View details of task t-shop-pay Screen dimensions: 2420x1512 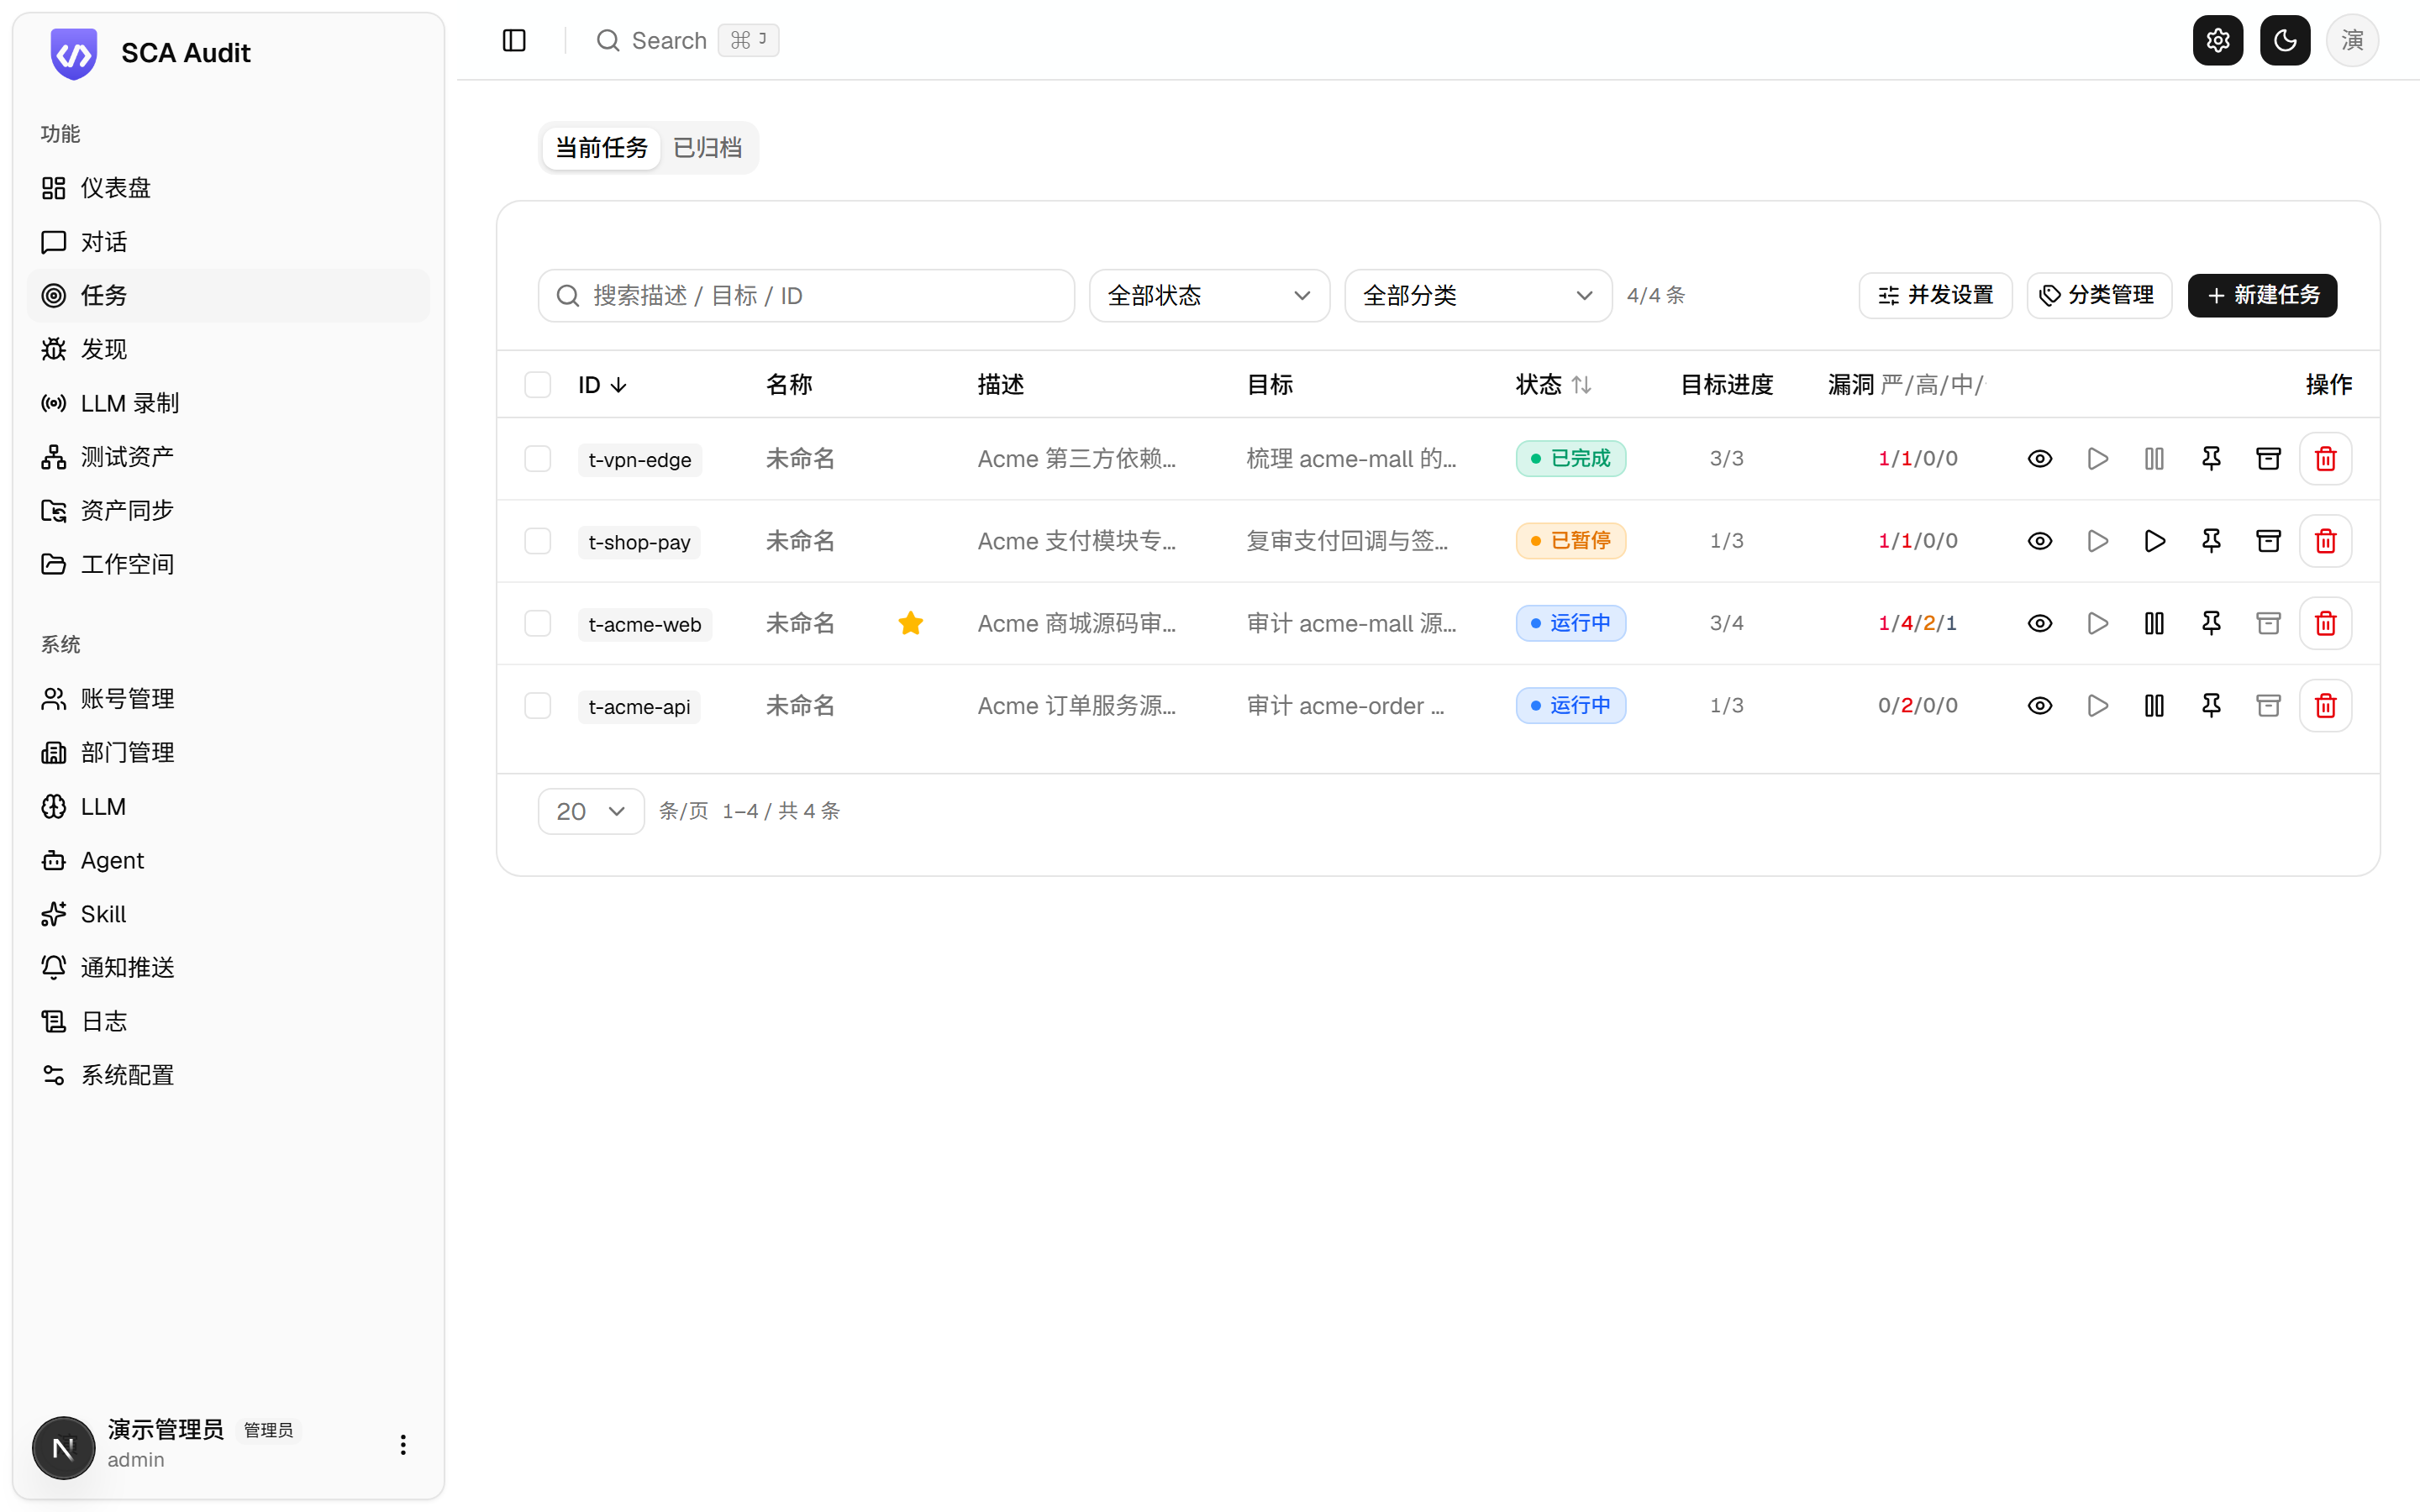tap(2040, 541)
